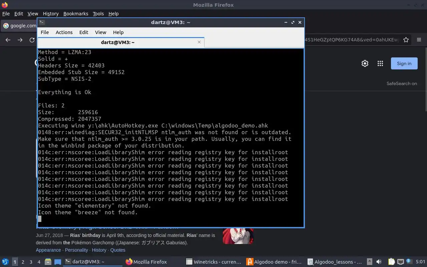Open Google settings gear icon
The height and width of the screenshot is (267, 427).
click(x=365, y=63)
